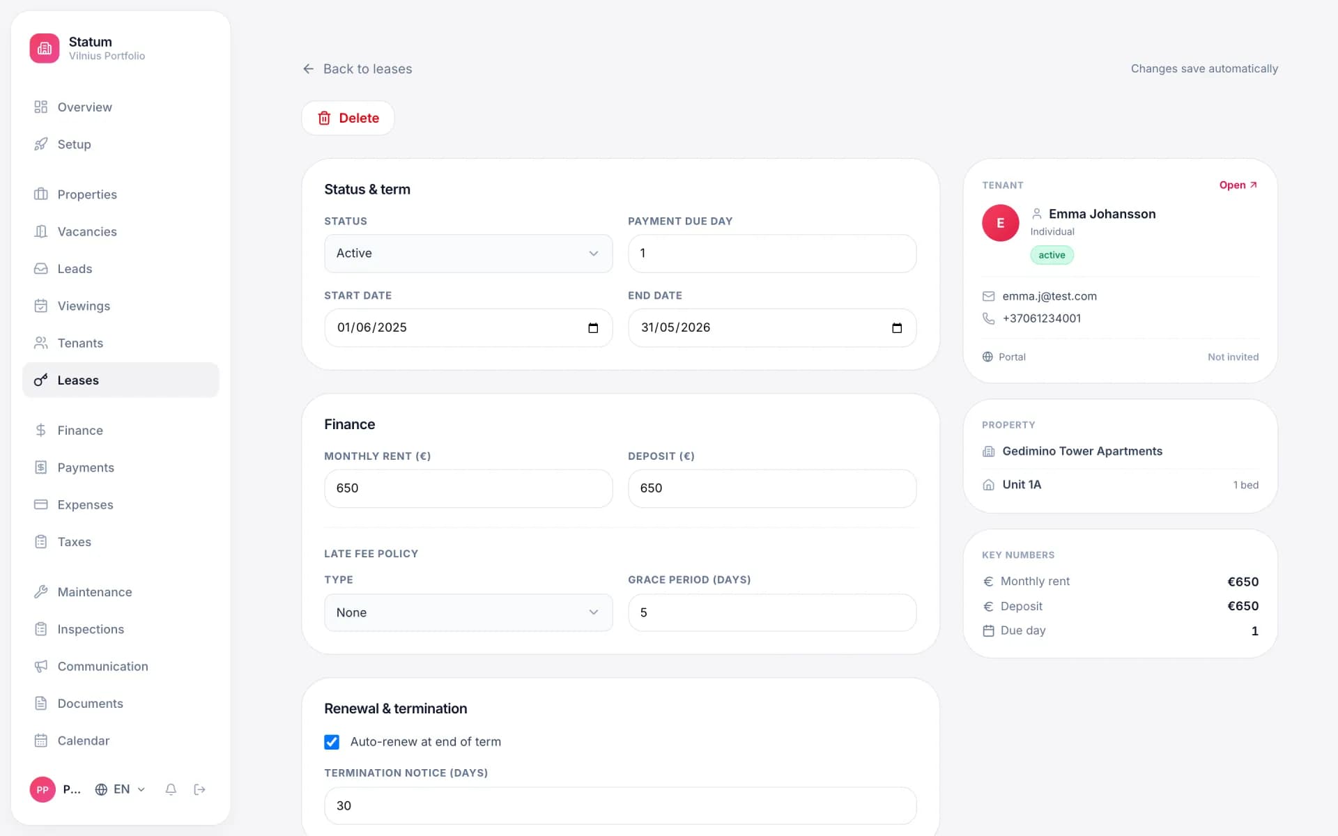
Task: Click the trash icon in Delete button
Action: tap(324, 118)
